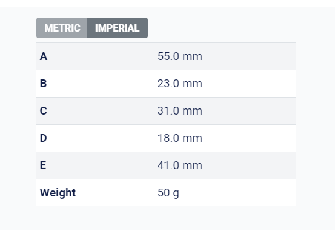Click the 50 g weight value
The width and height of the screenshot is (335, 237).
168,193
